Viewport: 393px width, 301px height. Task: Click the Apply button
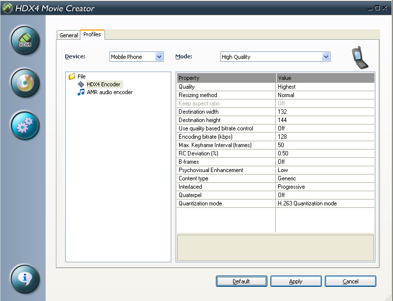pos(296,281)
